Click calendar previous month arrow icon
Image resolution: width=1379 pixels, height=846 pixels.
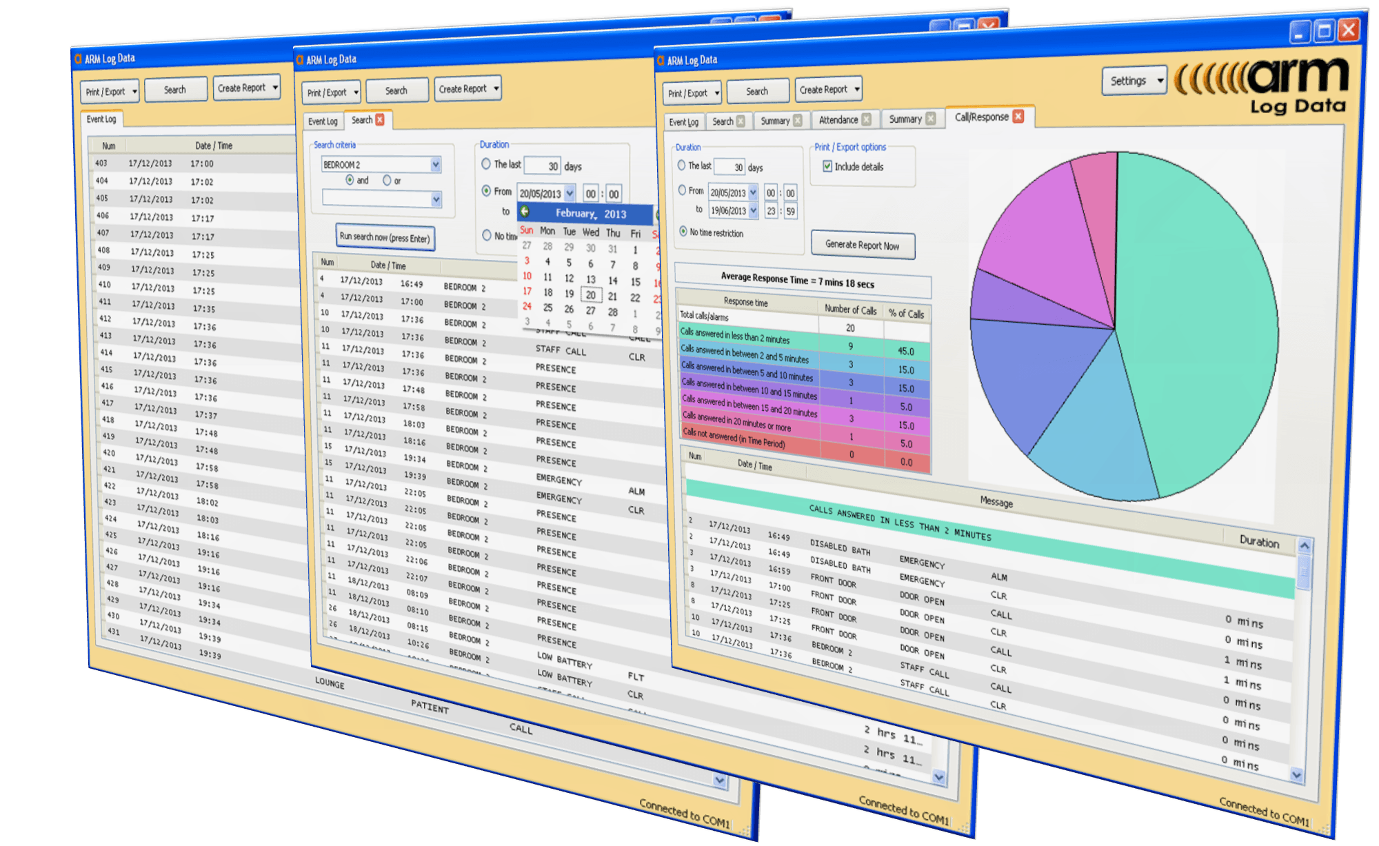coord(525,212)
